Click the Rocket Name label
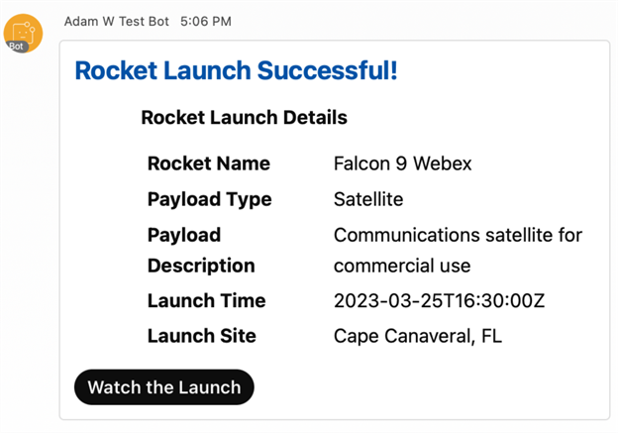 pyautogui.click(x=209, y=163)
